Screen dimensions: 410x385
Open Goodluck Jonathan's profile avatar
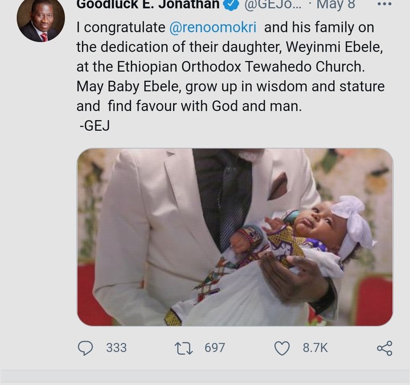coord(40,22)
